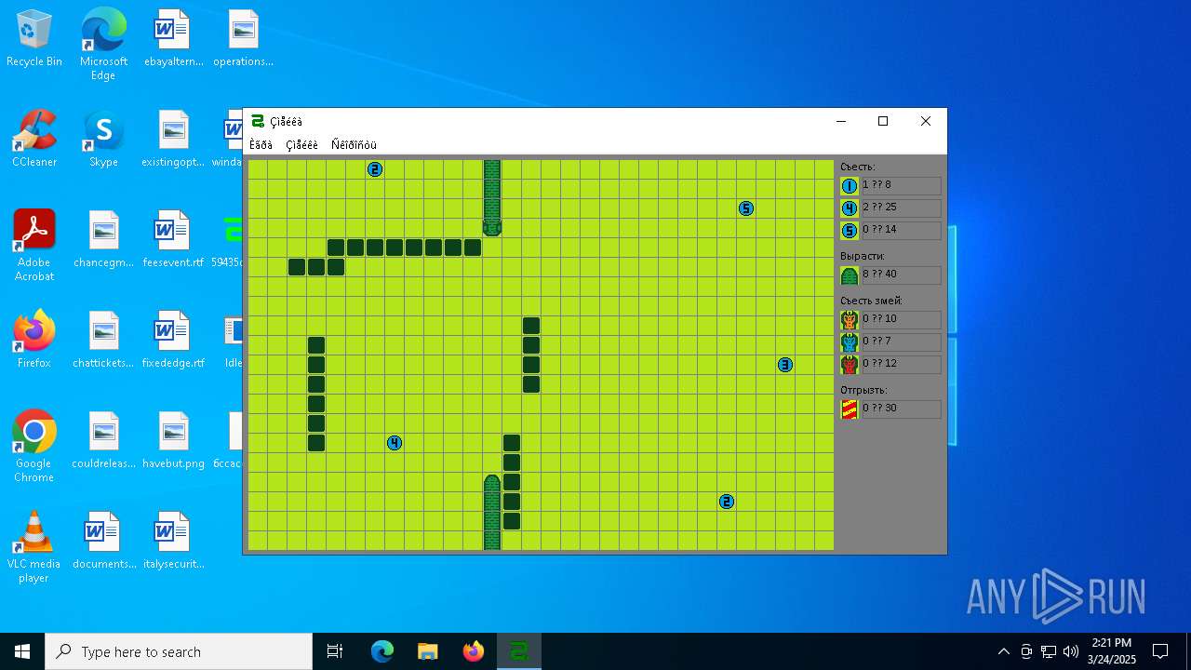Select the existingopt... file icon
1191x670 pixels.
point(173,140)
